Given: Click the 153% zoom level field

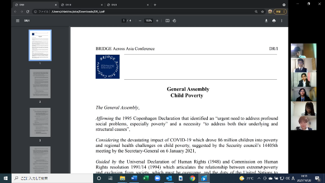Looking at the screenshot, I should point(149,21).
